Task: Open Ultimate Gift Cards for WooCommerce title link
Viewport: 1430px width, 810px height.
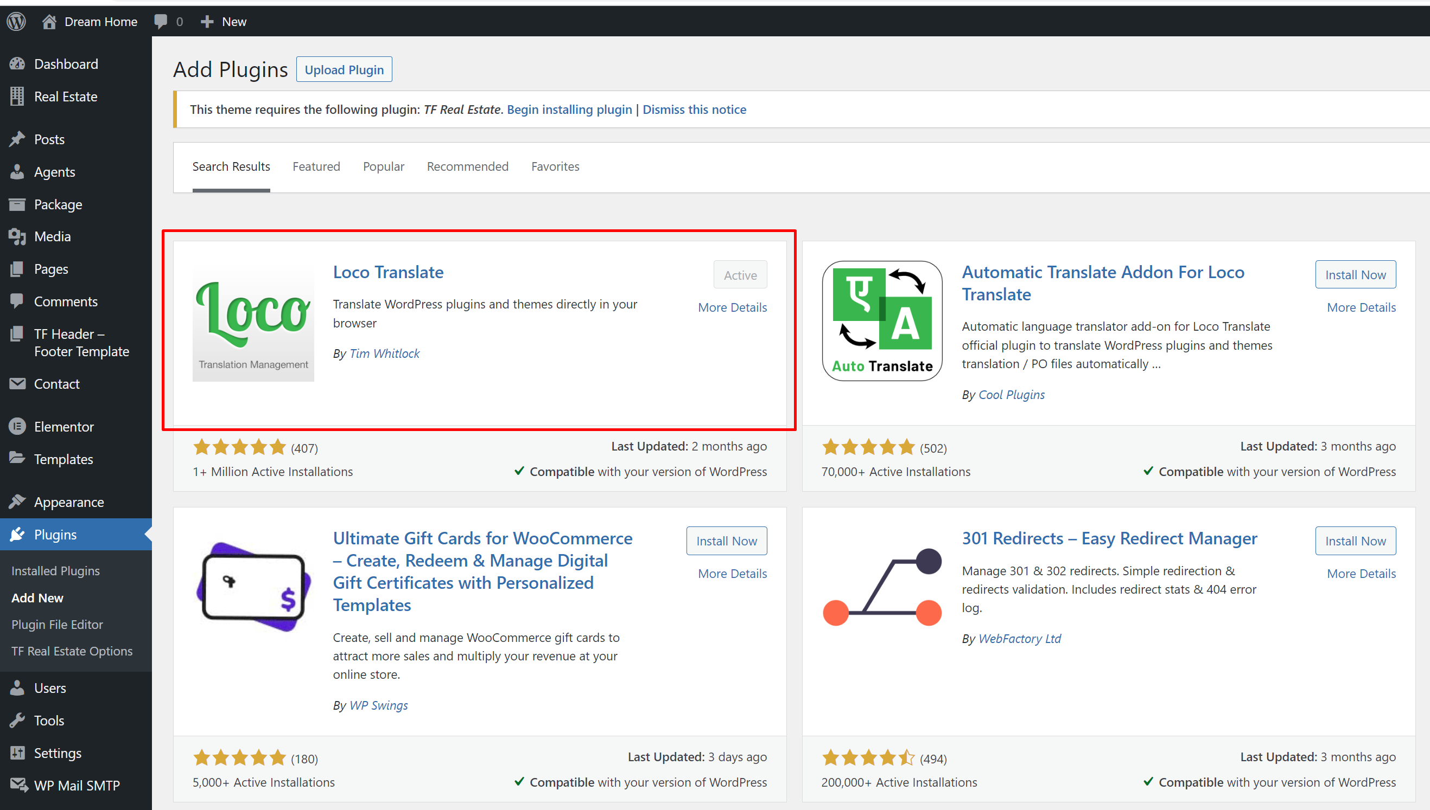Action: 482,571
